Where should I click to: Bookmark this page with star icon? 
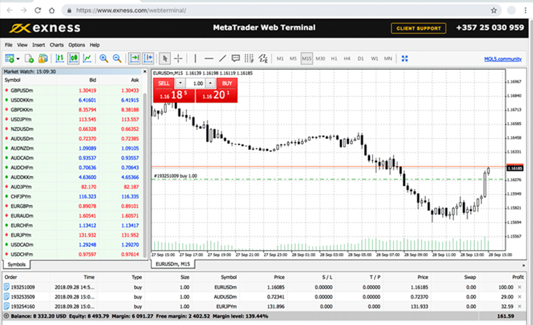[x=494, y=10]
